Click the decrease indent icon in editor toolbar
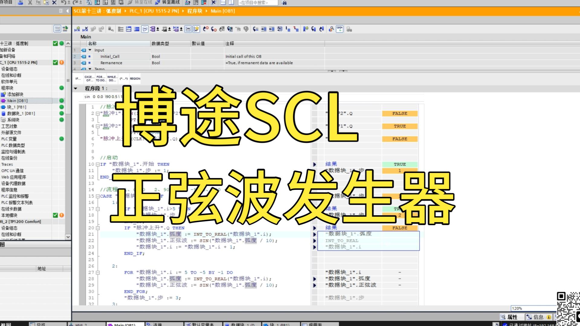Image resolution: width=580 pixels, height=326 pixels. coord(272,29)
